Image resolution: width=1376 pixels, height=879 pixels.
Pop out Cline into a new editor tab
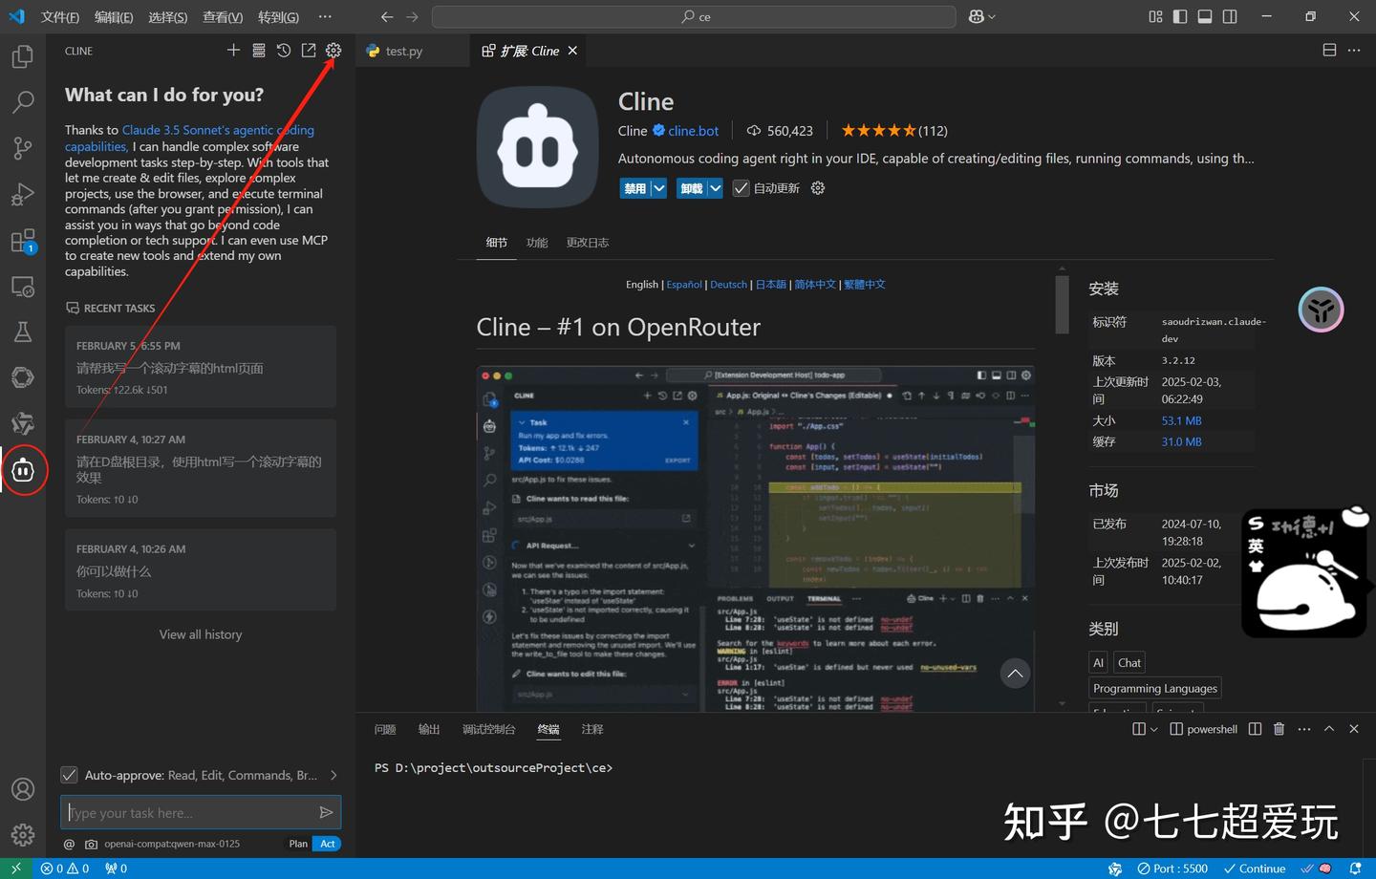(x=308, y=51)
